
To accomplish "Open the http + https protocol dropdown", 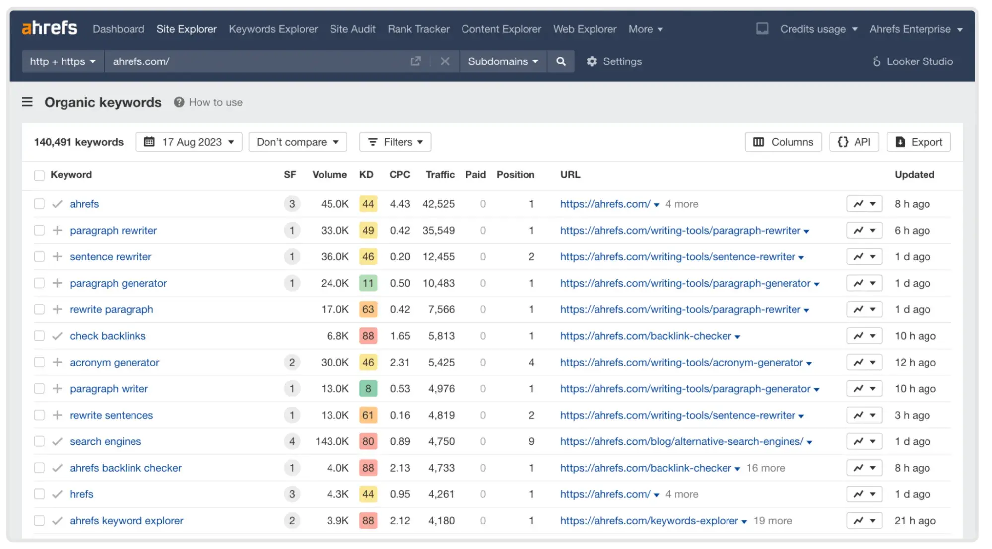I will pyautogui.click(x=63, y=61).
